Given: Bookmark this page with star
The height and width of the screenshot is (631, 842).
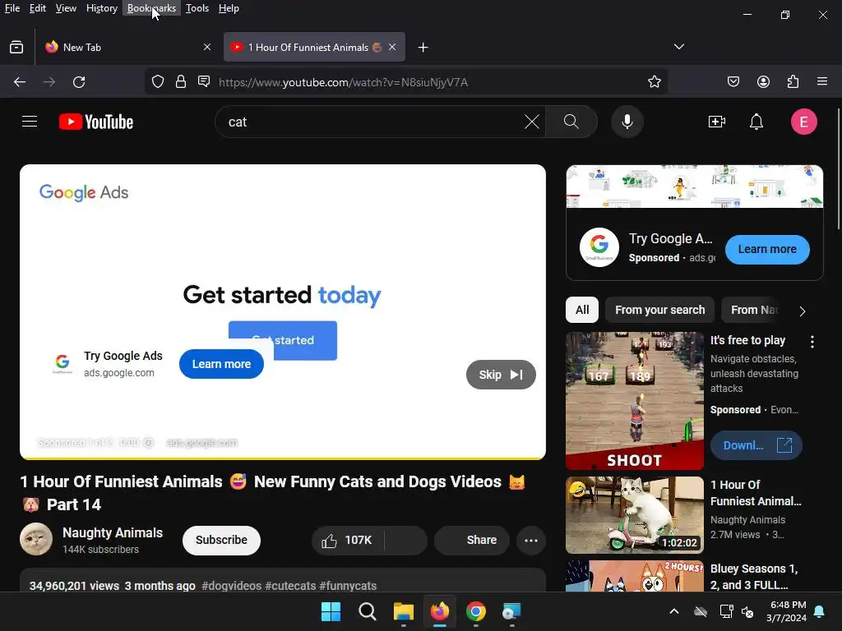Looking at the screenshot, I should click(x=654, y=81).
